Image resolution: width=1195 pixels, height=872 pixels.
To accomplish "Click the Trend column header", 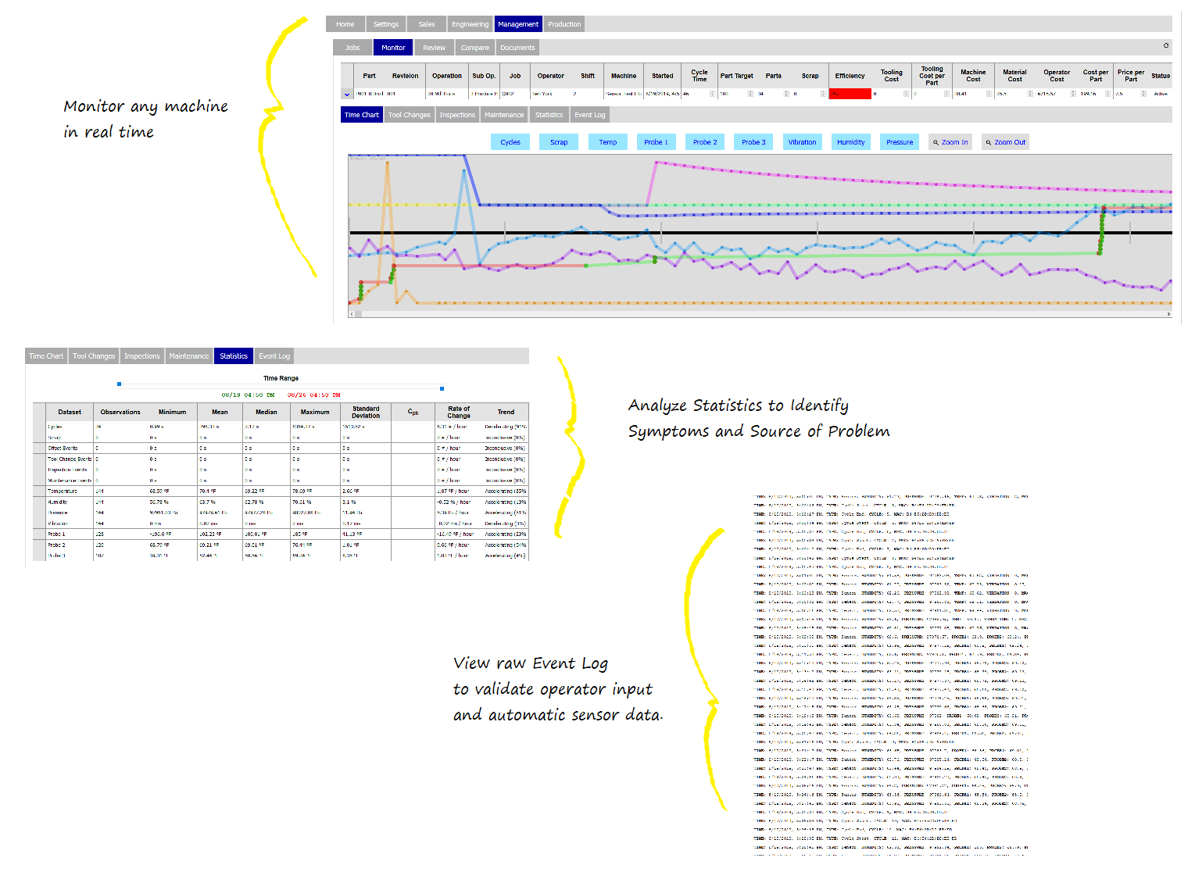I will click(x=506, y=412).
